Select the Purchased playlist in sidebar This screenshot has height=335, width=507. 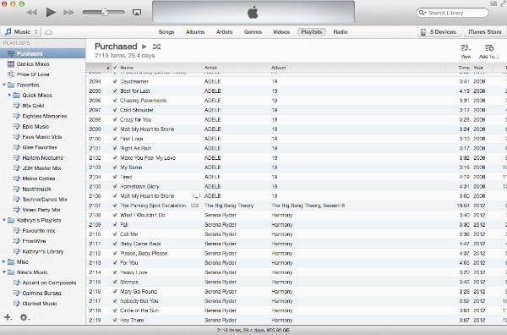[43, 53]
